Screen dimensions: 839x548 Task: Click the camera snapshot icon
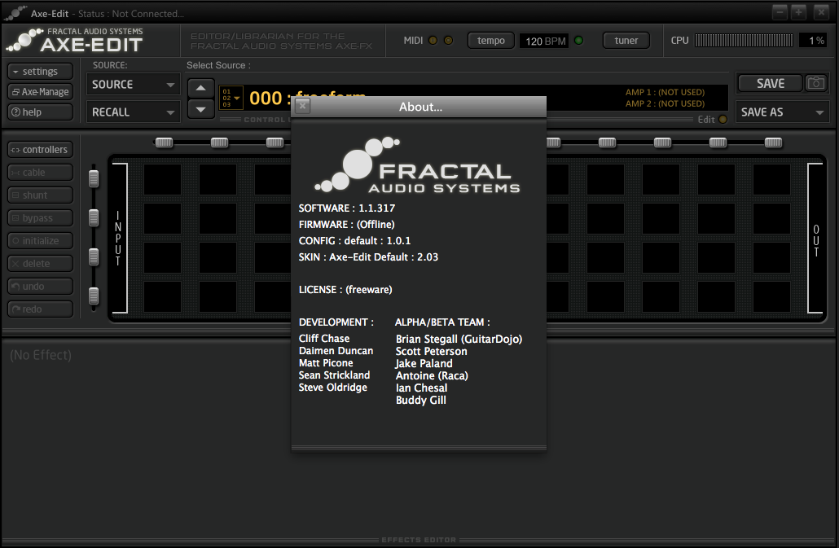(816, 83)
